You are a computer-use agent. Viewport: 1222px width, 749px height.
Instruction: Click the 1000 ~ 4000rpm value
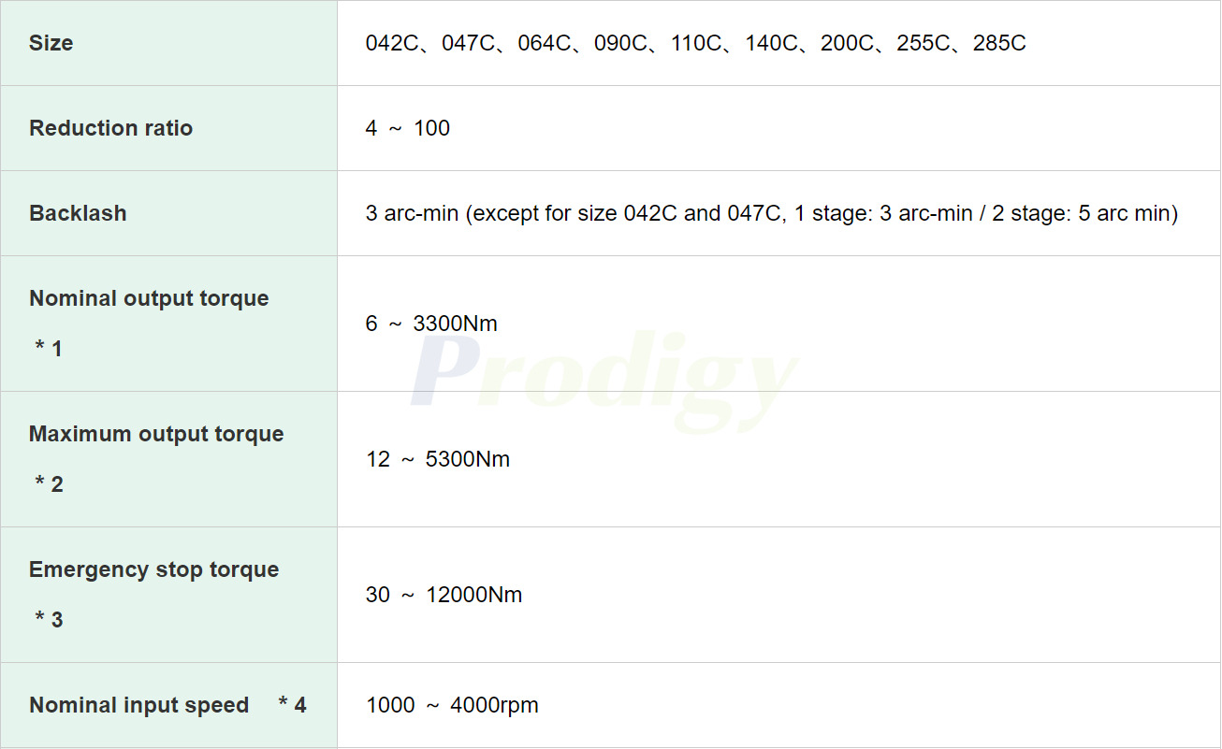[452, 705]
